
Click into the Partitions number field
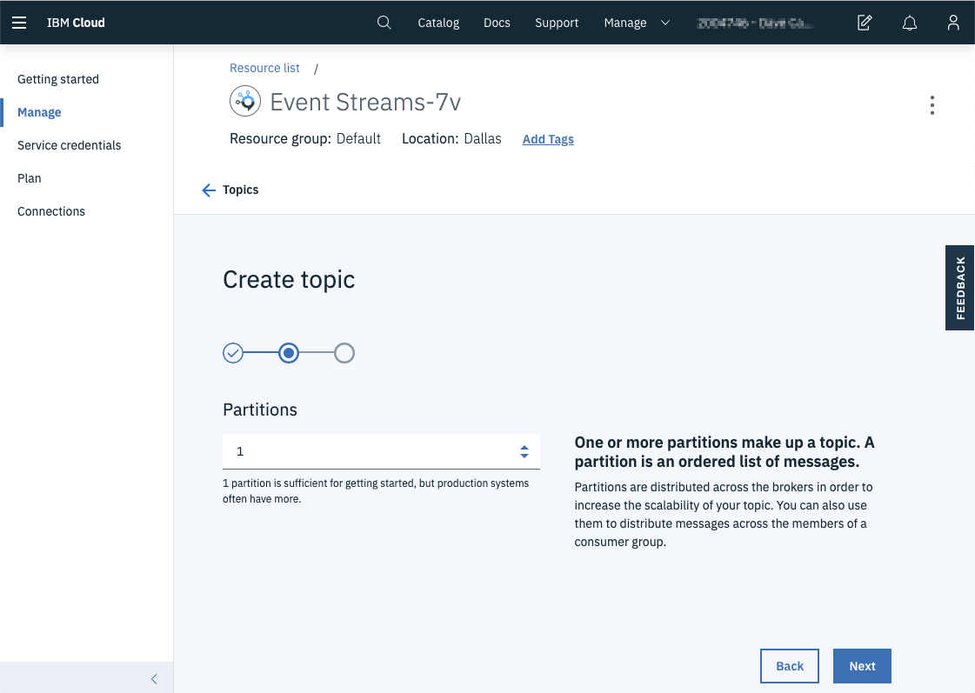(381, 451)
